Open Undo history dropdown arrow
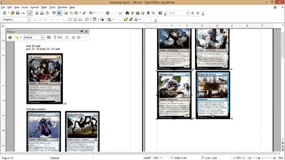This screenshot has width=285, height=160. tap(94, 13)
